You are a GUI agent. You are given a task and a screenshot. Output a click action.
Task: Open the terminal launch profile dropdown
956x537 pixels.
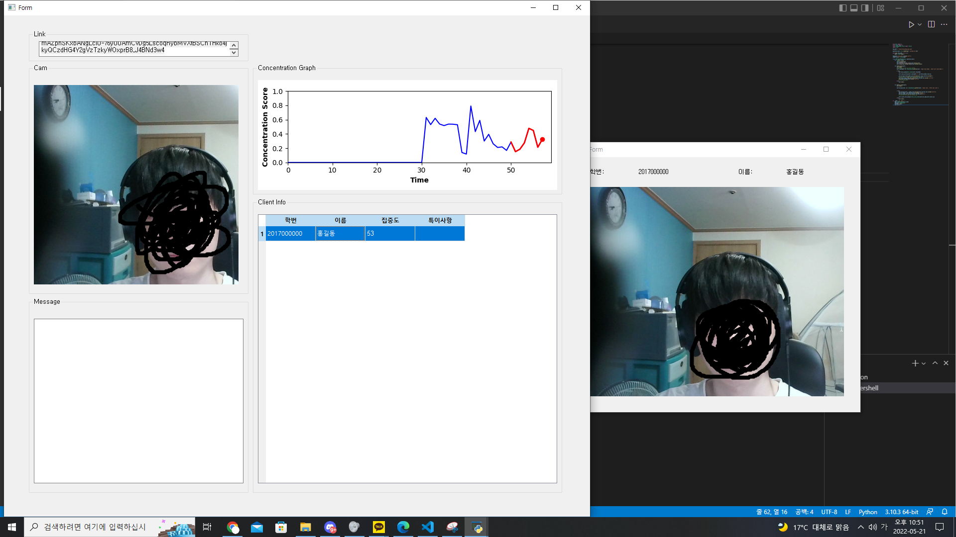click(x=924, y=363)
